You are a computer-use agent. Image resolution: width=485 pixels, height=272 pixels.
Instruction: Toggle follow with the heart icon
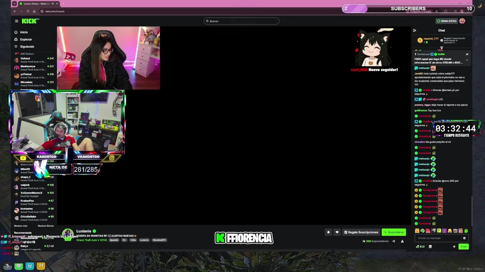click(x=337, y=232)
